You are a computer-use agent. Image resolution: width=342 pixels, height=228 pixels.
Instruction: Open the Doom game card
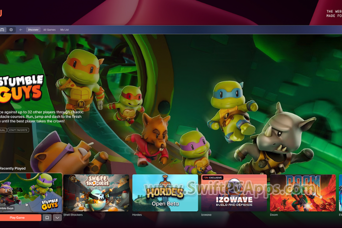[303, 193]
